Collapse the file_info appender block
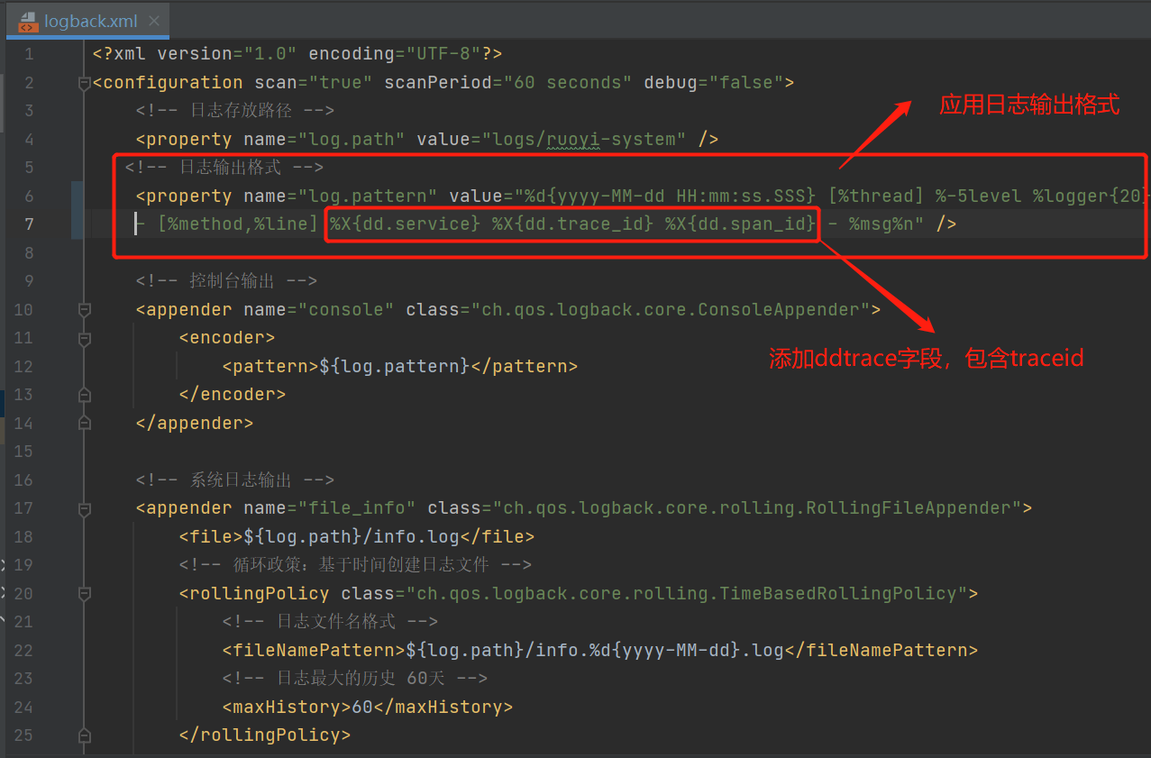The width and height of the screenshot is (1151, 758). point(85,508)
